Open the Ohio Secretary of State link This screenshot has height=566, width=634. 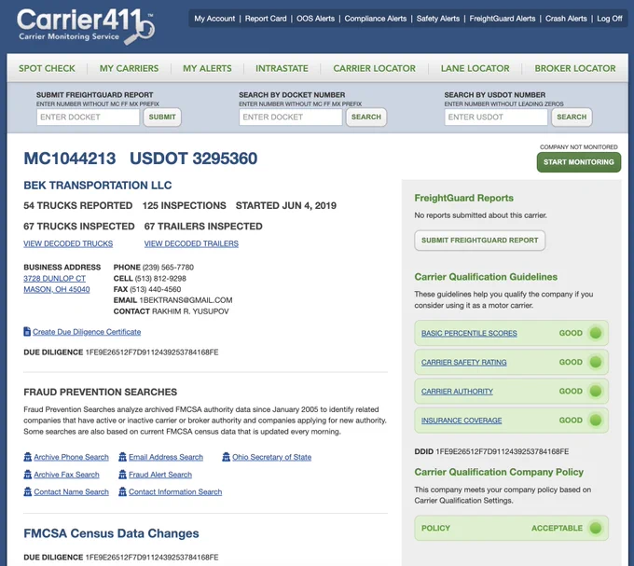pyautogui.click(x=271, y=457)
